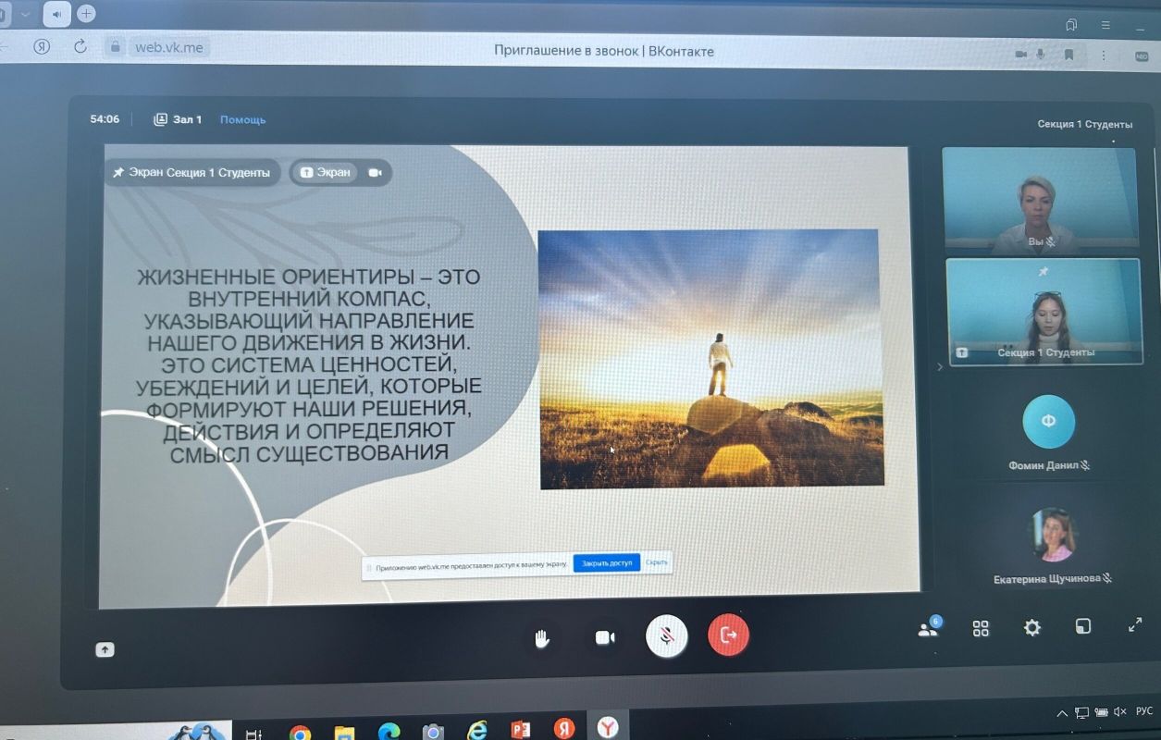1161x740 pixels.
Task: Click the Секция 1 Студенты header label
Action: point(1084,123)
